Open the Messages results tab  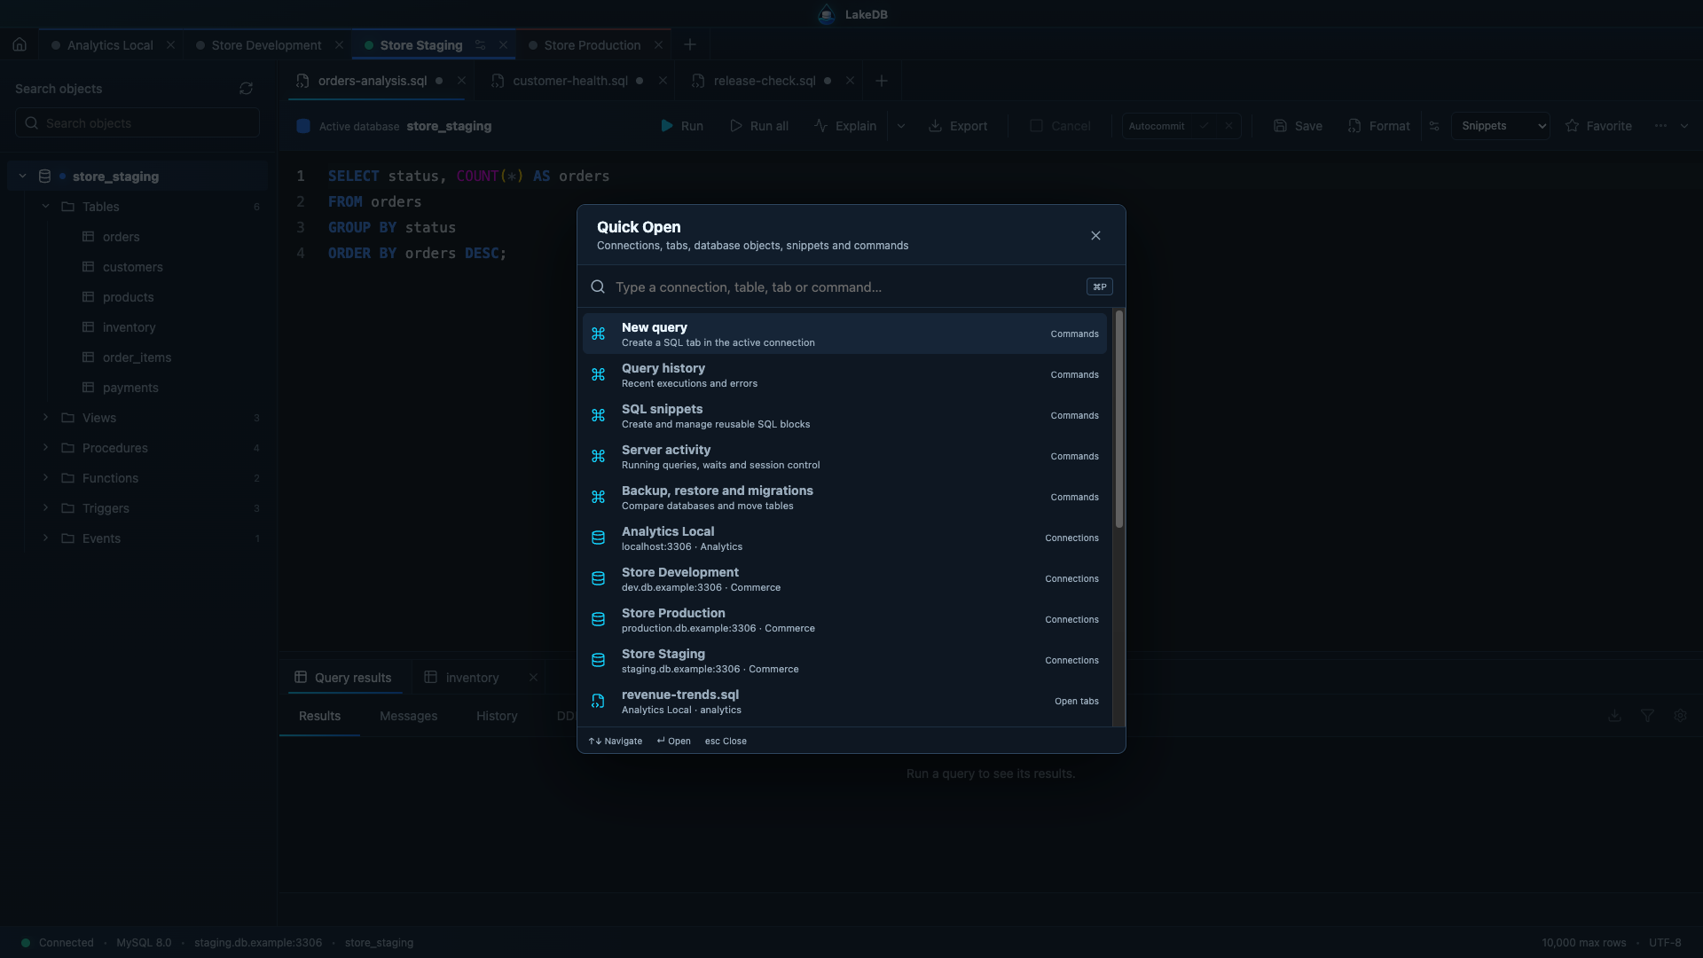[408, 717]
